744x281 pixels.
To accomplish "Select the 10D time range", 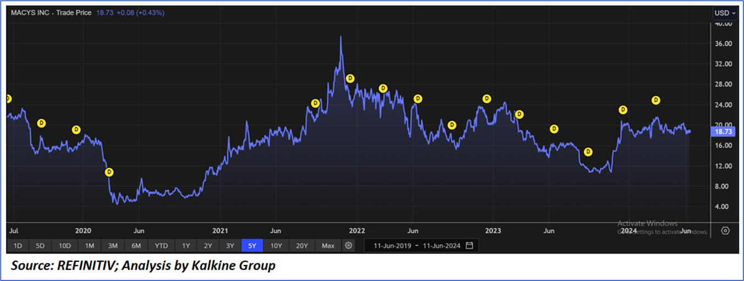I will click(65, 245).
